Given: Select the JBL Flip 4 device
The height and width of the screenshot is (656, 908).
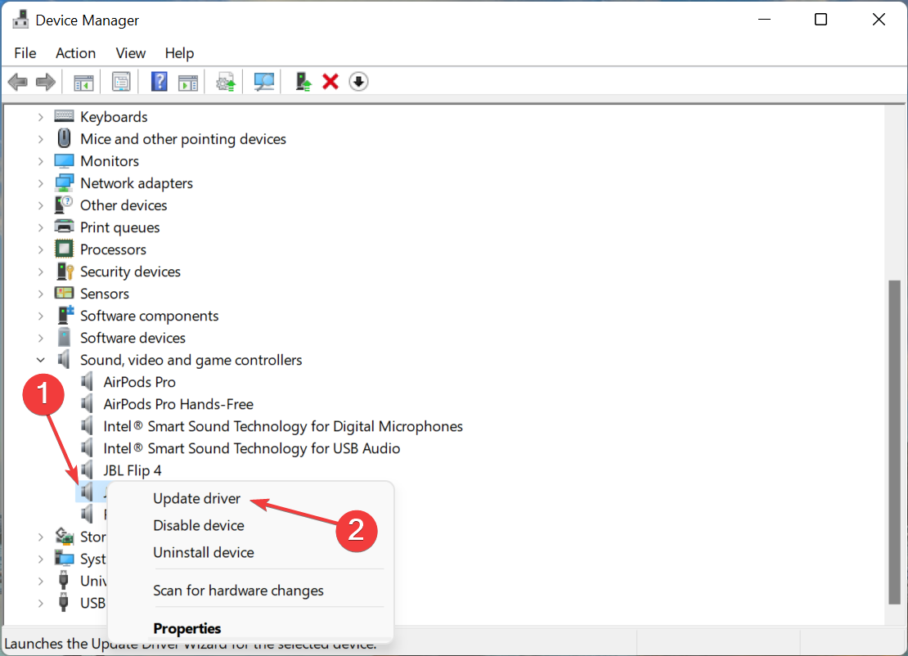Looking at the screenshot, I should pyautogui.click(x=132, y=470).
